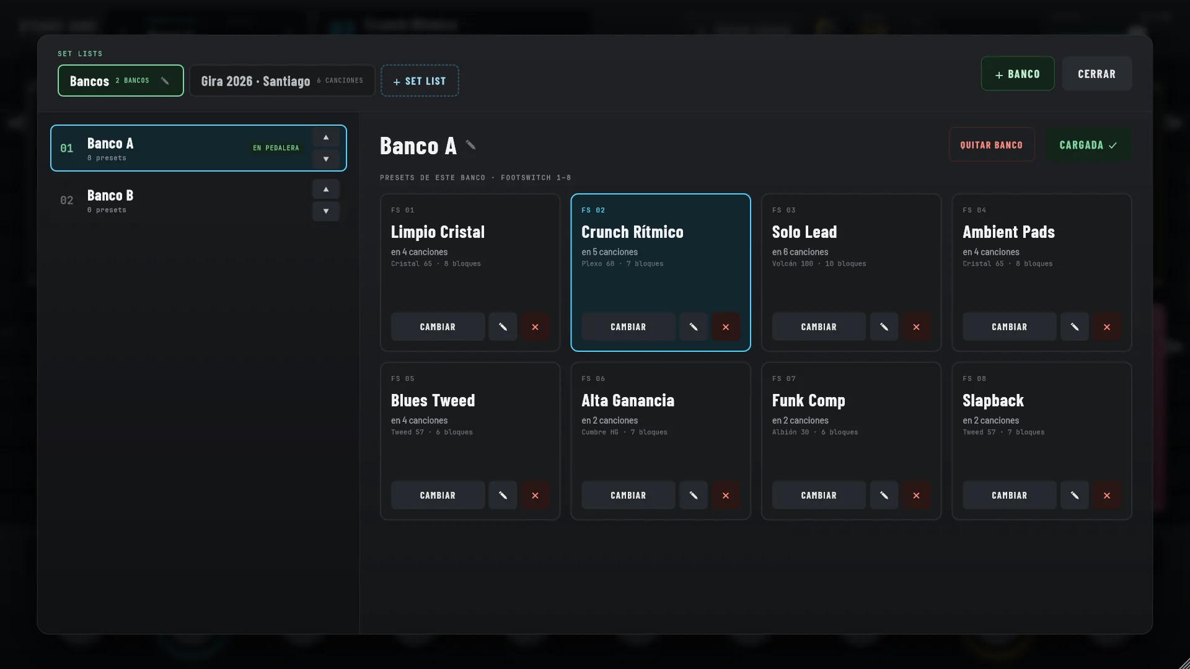Edit the Limpio Cristal preset with pencil icon
This screenshot has width=1190, height=669.
click(x=503, y=326)
